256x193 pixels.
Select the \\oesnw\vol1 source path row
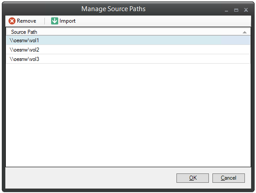pyautogui.click(x=128, y=40)
